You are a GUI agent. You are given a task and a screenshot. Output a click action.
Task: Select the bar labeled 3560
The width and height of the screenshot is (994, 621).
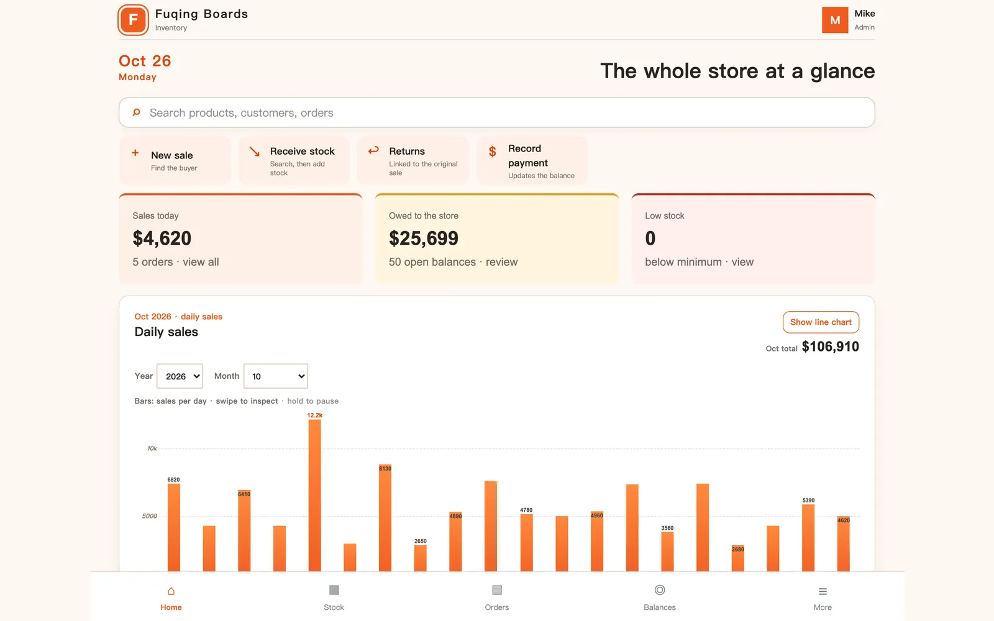click(667, 551)
